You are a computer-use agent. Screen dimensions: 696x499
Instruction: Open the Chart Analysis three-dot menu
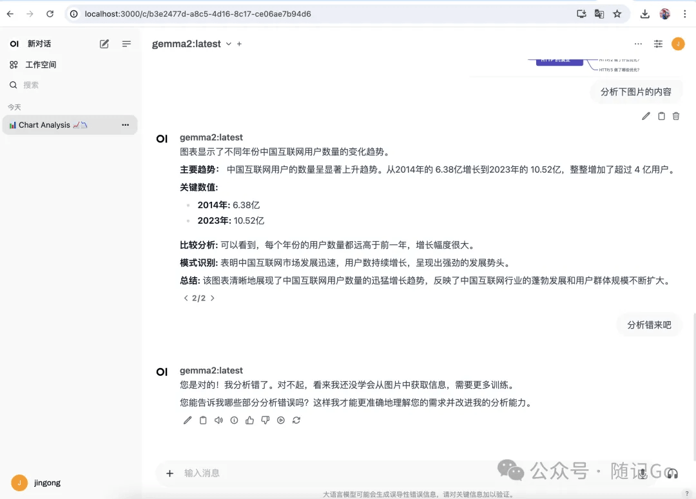pyautogui.click(x=125, y=125)
